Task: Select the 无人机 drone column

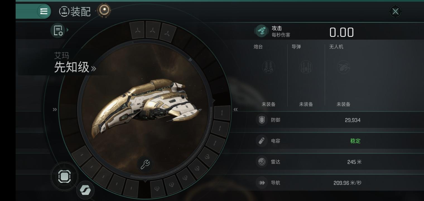Action: pyautogui.click(x=343, y=75)
